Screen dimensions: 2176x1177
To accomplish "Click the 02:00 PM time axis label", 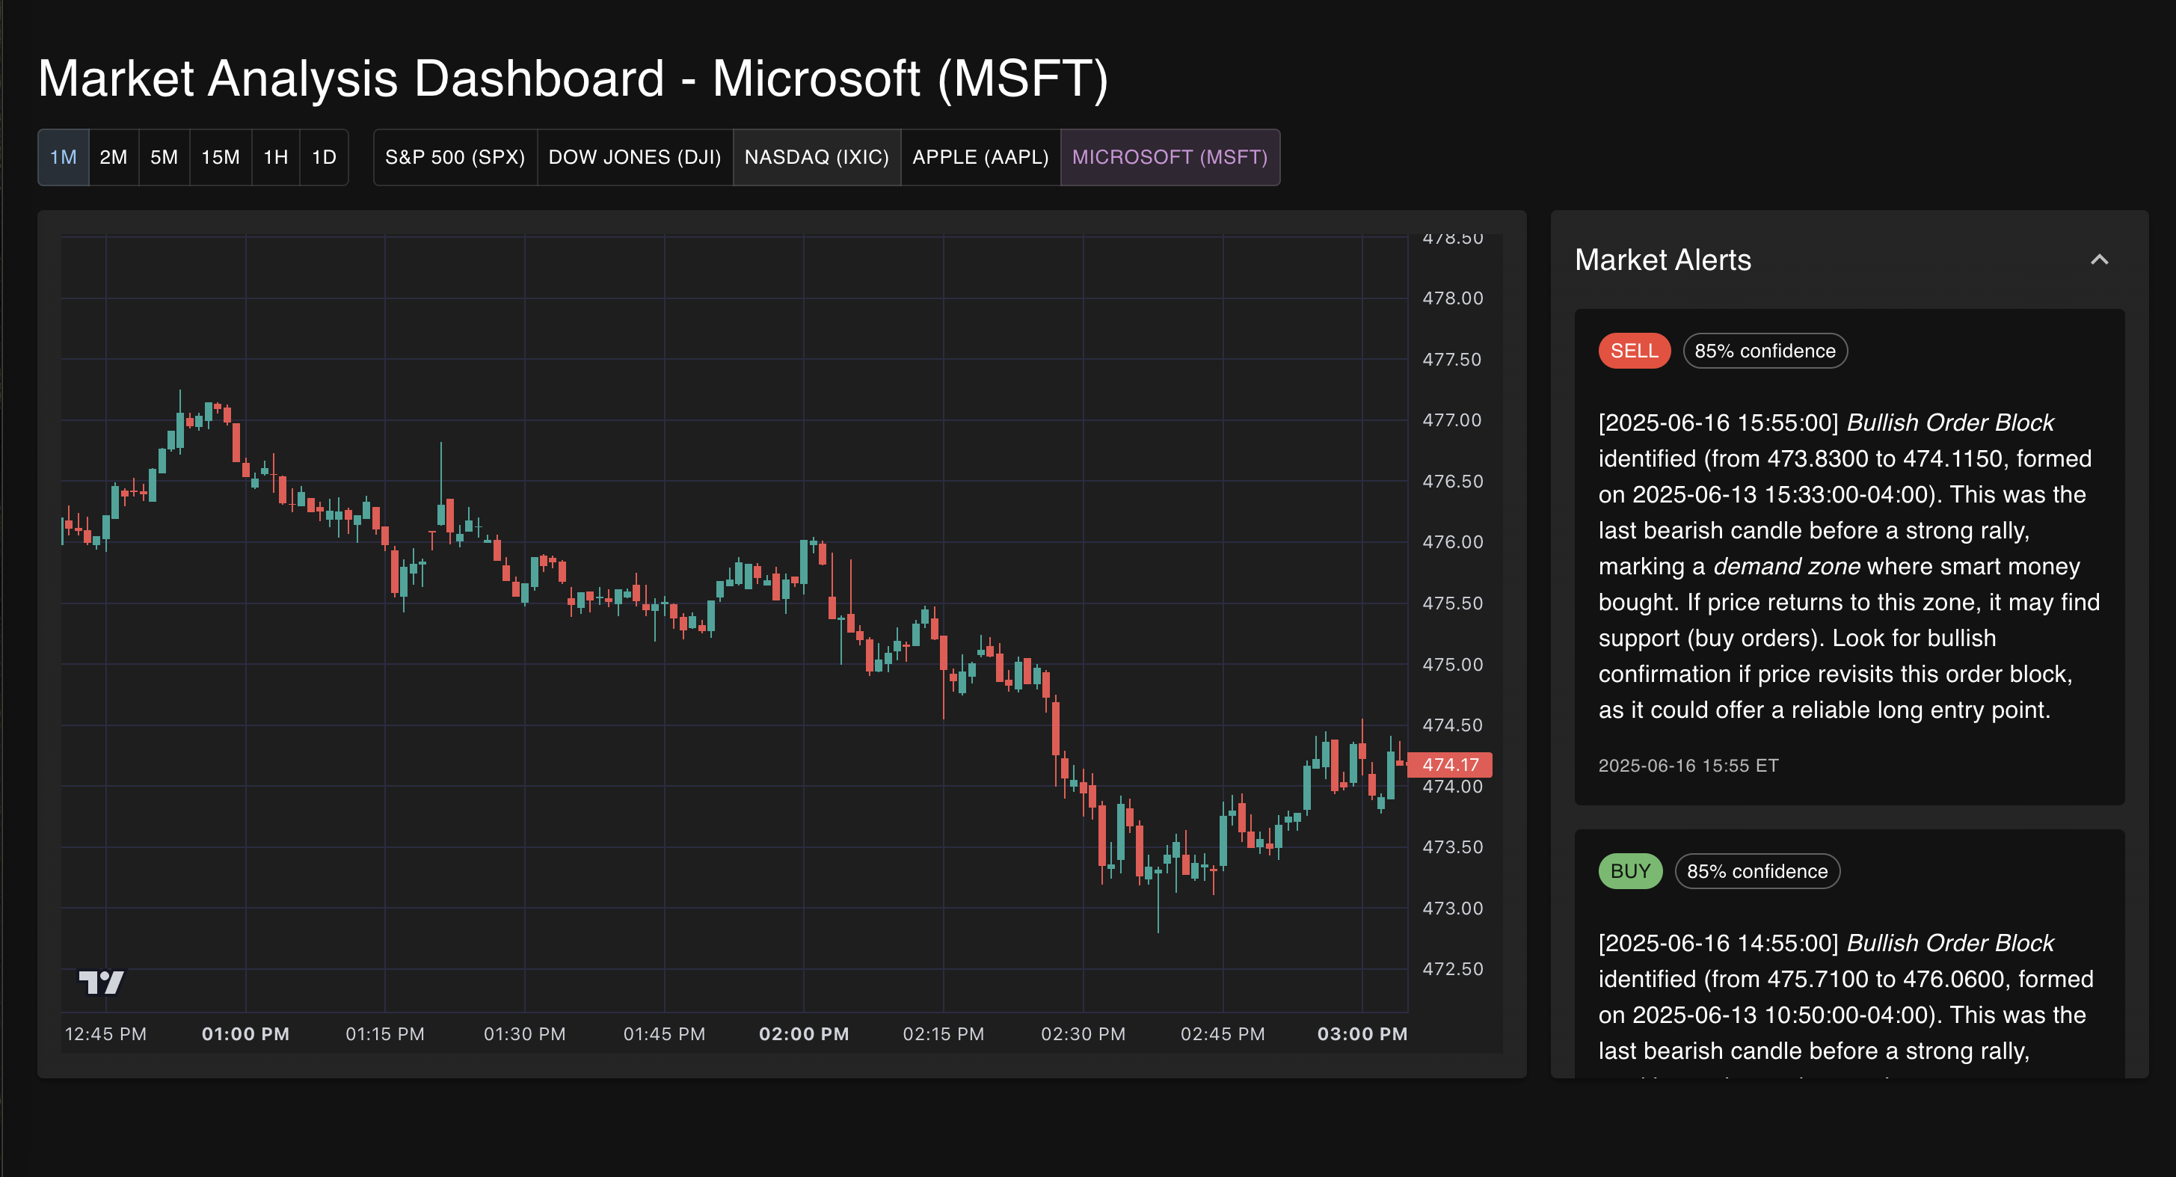I will pyautogui.click(x=803, y=1033).
